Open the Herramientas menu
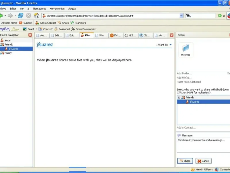This screenshot has height=173, width=230. 57,9
